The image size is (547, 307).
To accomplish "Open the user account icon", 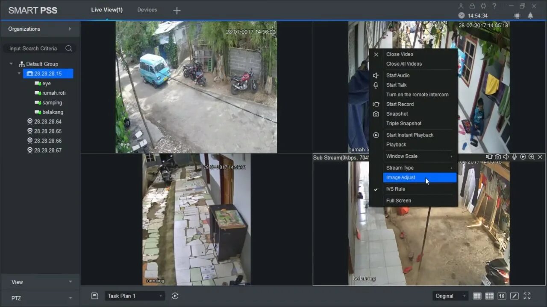I will [x=461, y=6].
